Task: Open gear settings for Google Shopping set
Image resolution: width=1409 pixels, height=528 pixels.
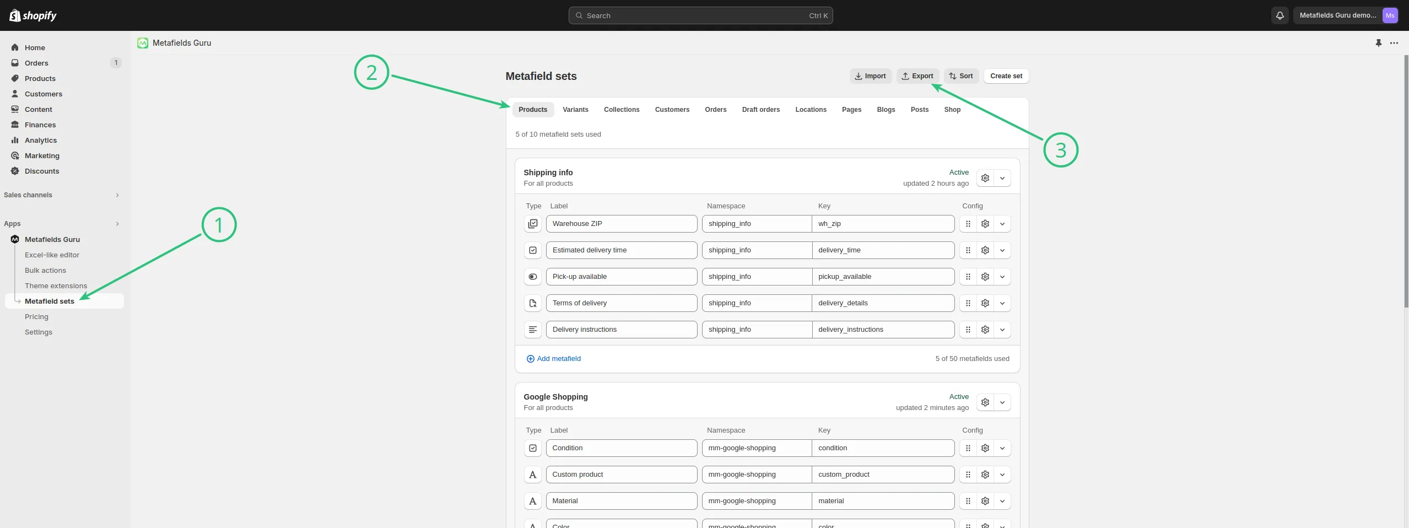Action: click(985, 402)
